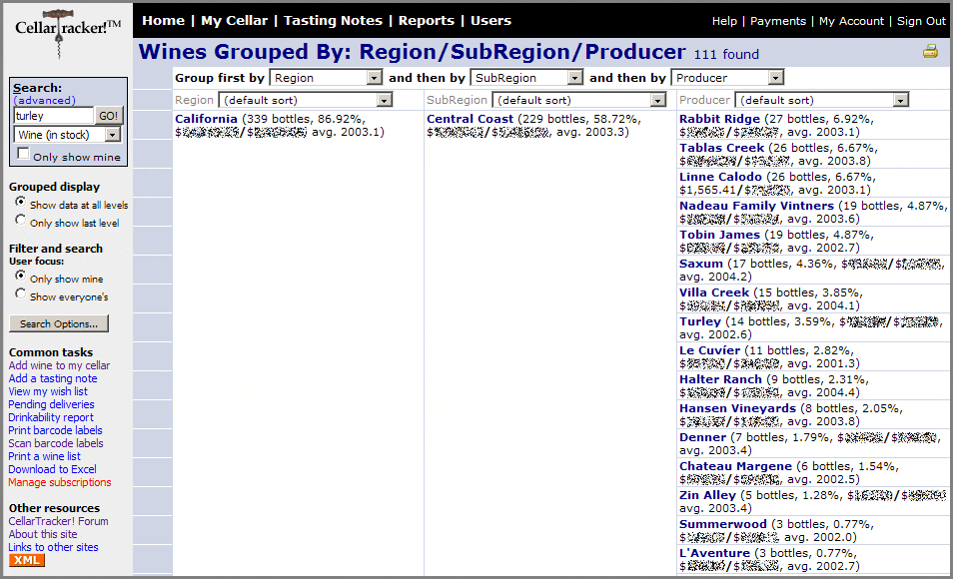This screenshot has width=953, height=579.
Task: Open the Tablas Creek producer link
Action: tap(722, 148)
